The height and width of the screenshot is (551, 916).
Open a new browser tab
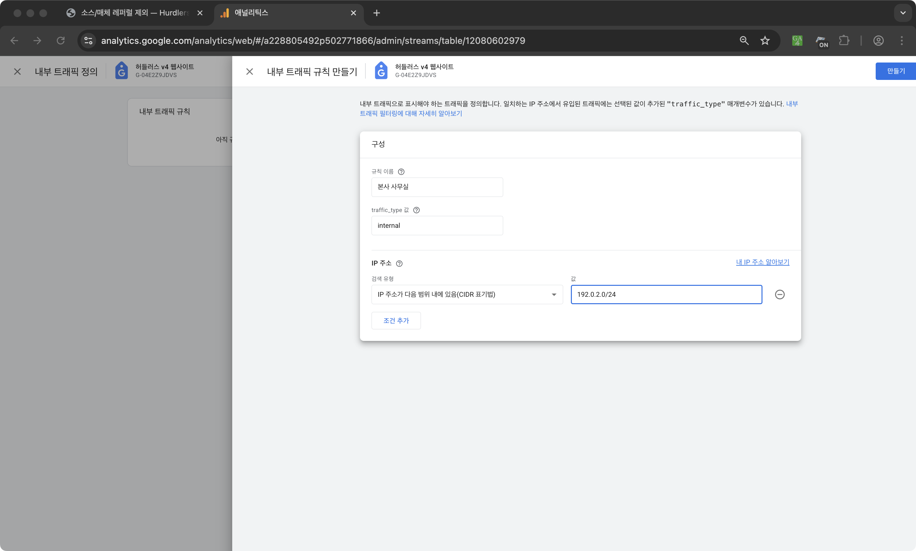(376, 13)
